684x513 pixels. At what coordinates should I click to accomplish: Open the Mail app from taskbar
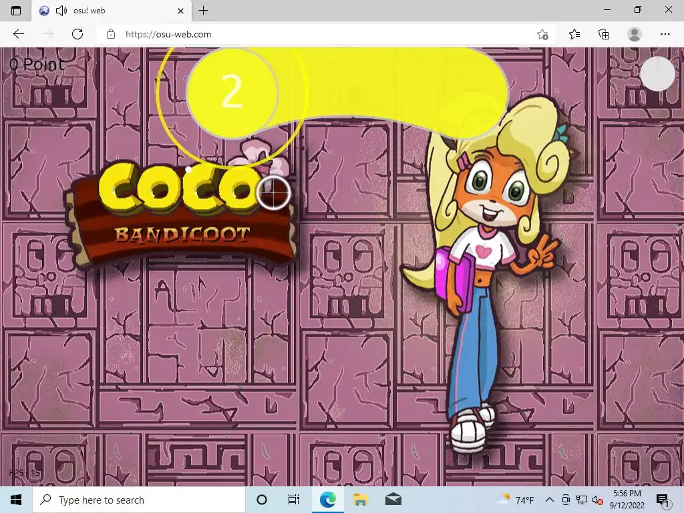[x=393, y=500]
